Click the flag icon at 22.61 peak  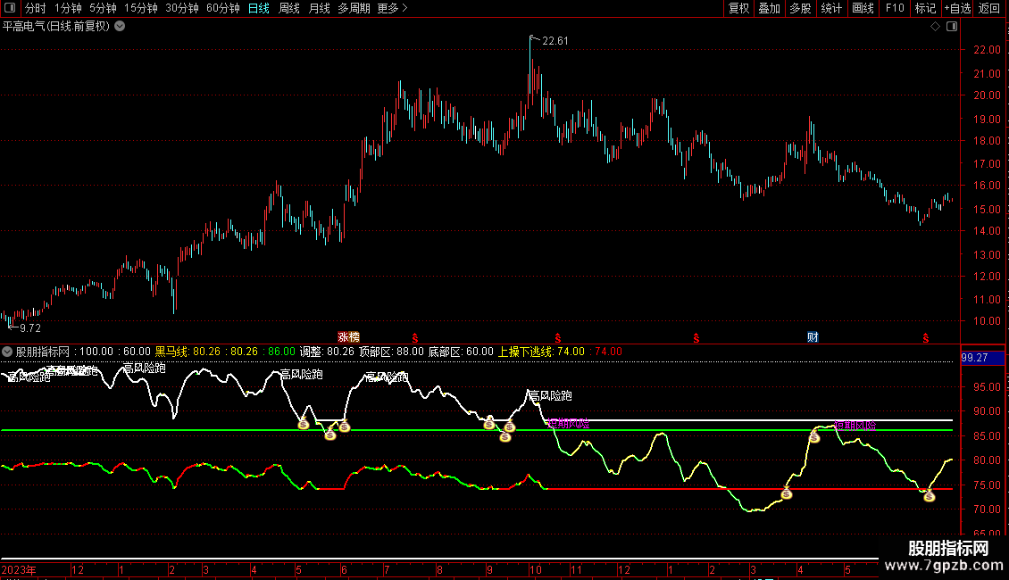(x=533, y=38)
